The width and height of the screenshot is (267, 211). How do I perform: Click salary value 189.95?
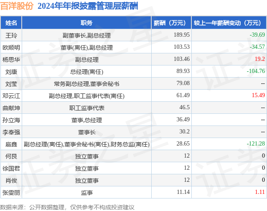[181, 35]
